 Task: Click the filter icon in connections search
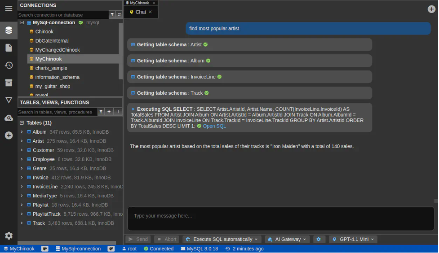click(x=112, y=14)
